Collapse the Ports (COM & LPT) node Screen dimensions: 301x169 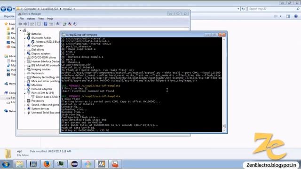[25, 93]
